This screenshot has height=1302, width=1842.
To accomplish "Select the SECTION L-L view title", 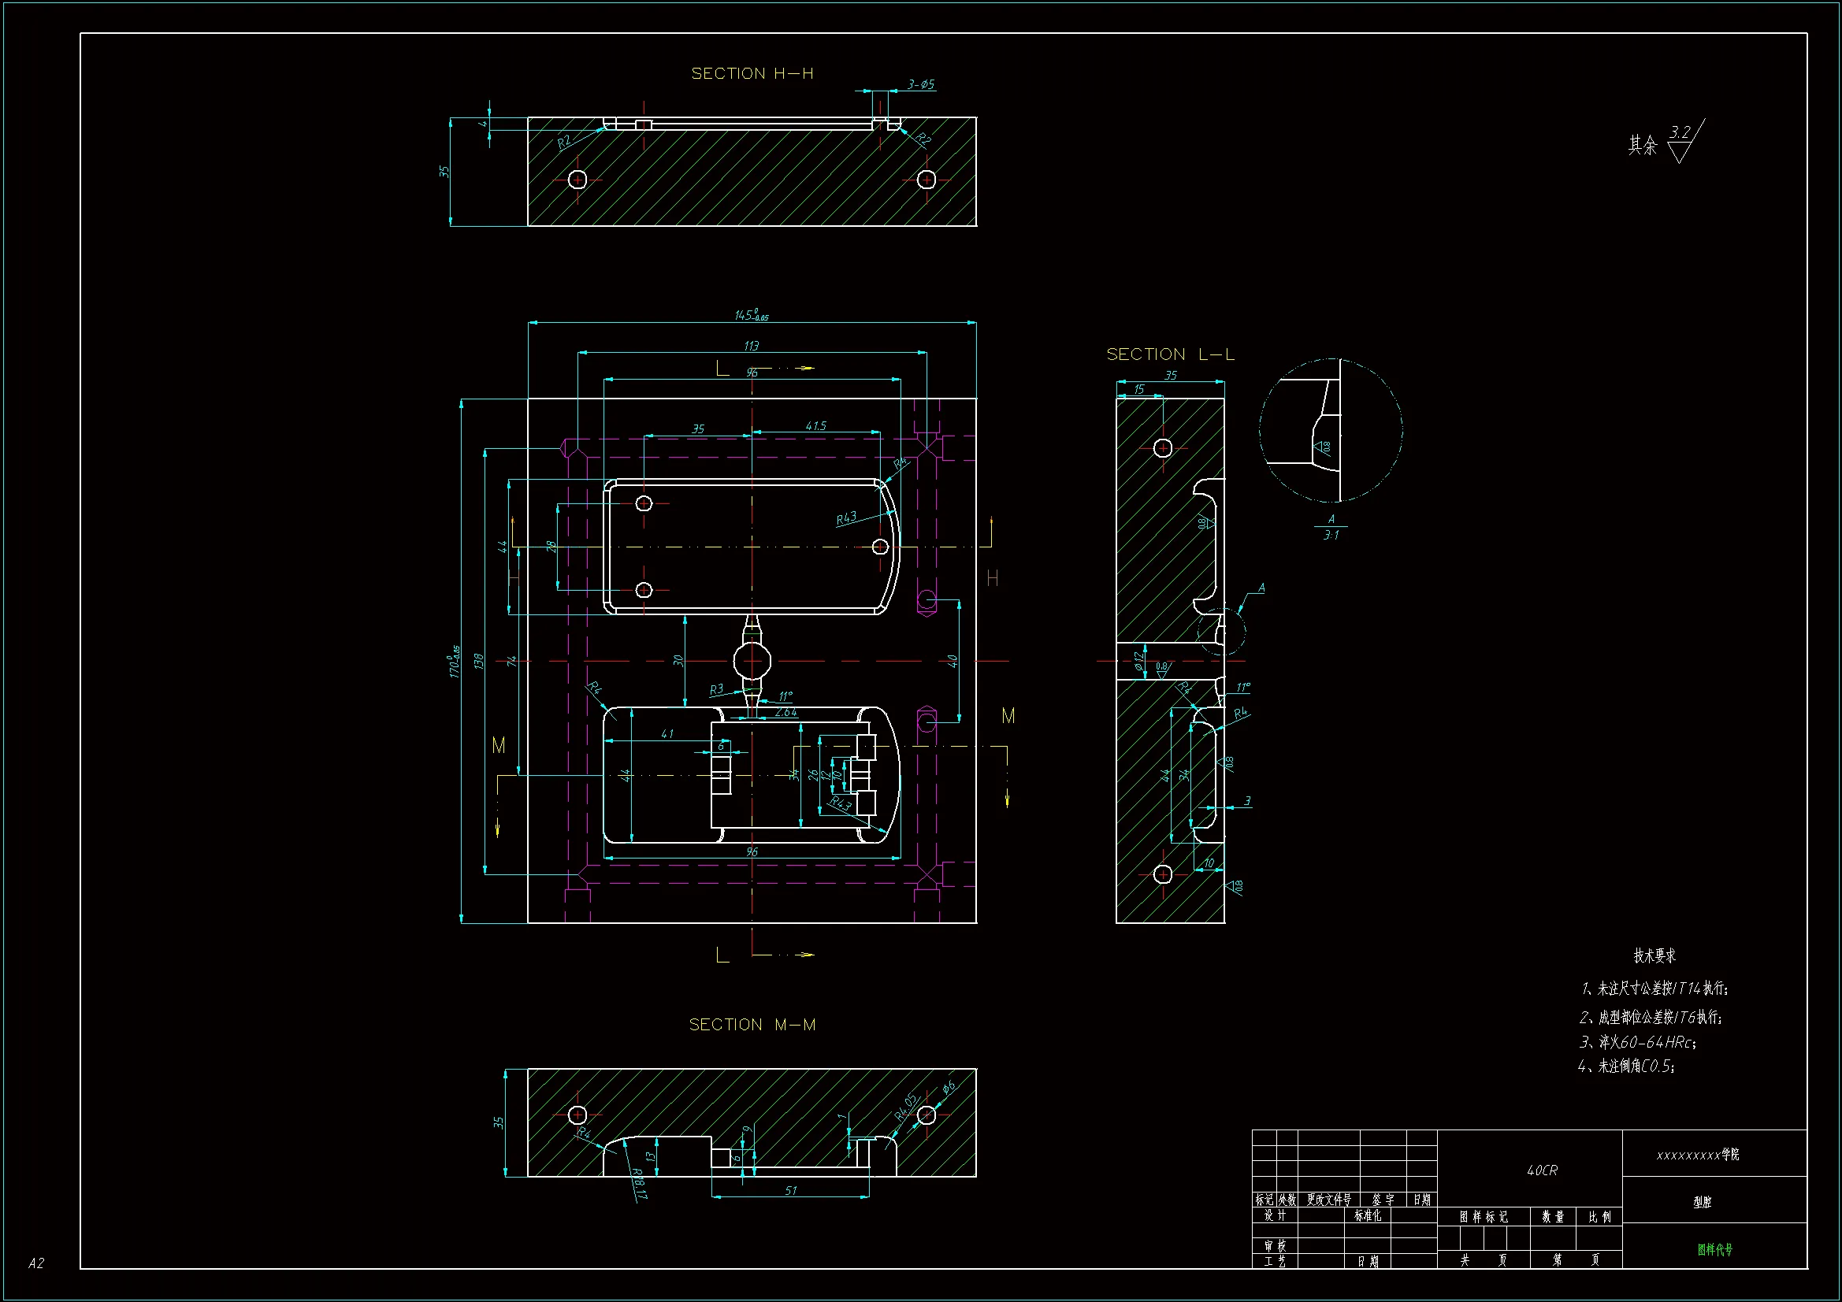I will click(x=1170, y=354).
